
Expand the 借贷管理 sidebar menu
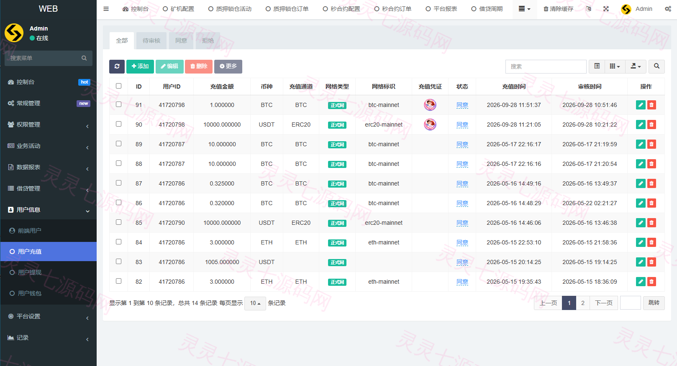coord(49,188)
